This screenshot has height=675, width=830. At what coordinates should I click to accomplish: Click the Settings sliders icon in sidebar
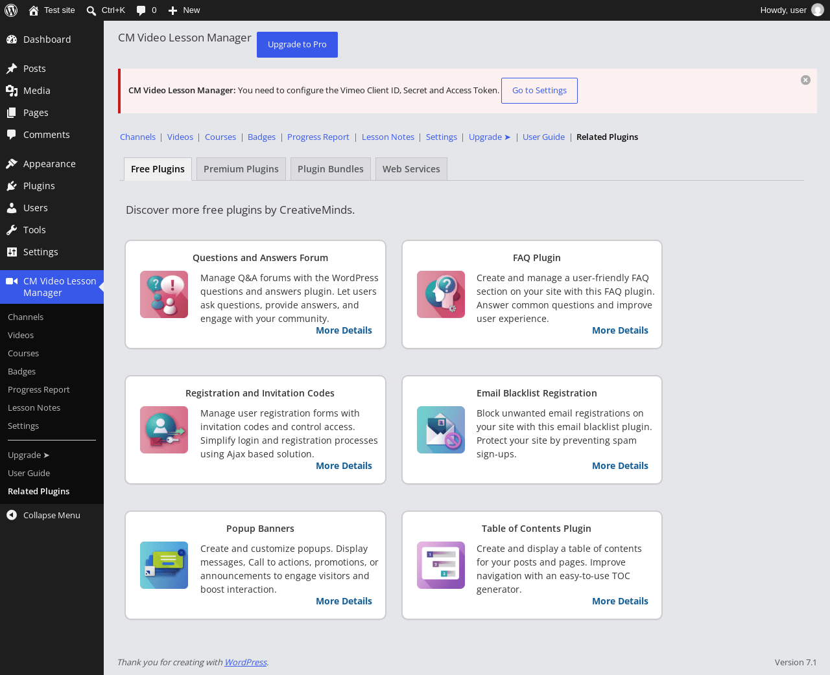(12, 252)
